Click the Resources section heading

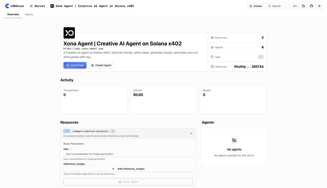69,122
